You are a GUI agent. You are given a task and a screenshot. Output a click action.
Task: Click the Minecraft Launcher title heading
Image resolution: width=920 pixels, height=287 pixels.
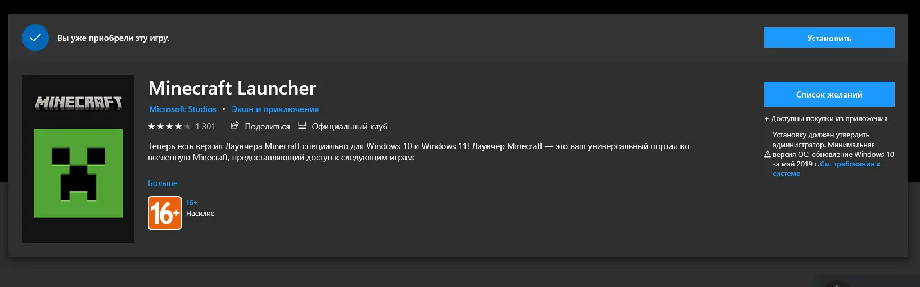(x=232, y=88)
